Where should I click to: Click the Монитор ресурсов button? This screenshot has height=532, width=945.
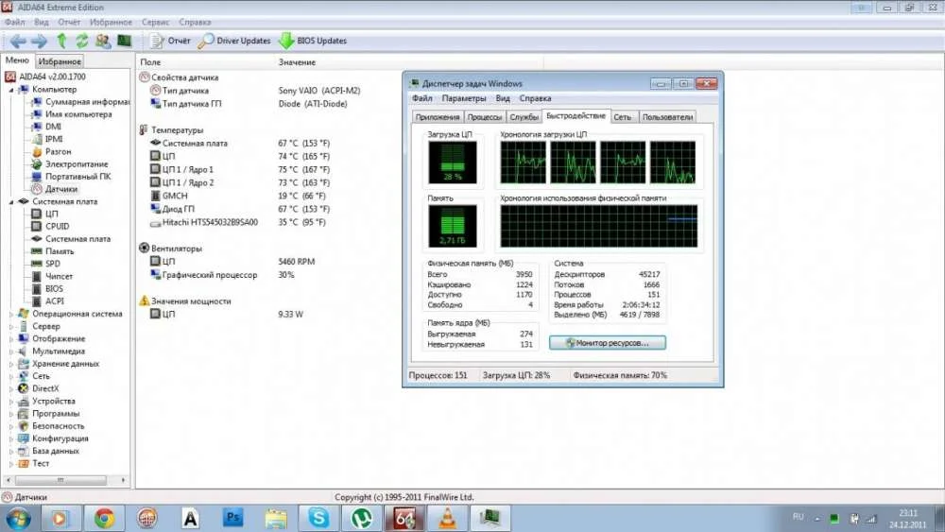(x=608, y=343)
